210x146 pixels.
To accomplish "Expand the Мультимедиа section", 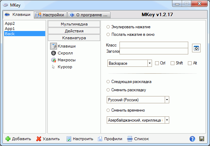I will [74, 24].
